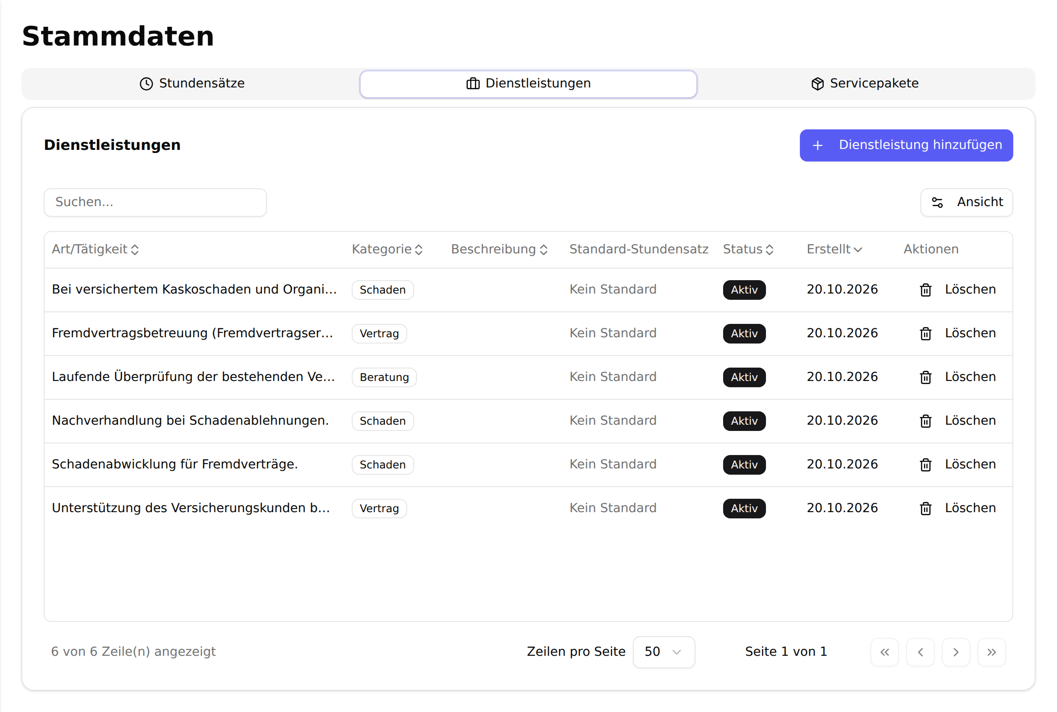Open 'Unterstützung des Versicherungskunden b...' entry

point(191,508)
